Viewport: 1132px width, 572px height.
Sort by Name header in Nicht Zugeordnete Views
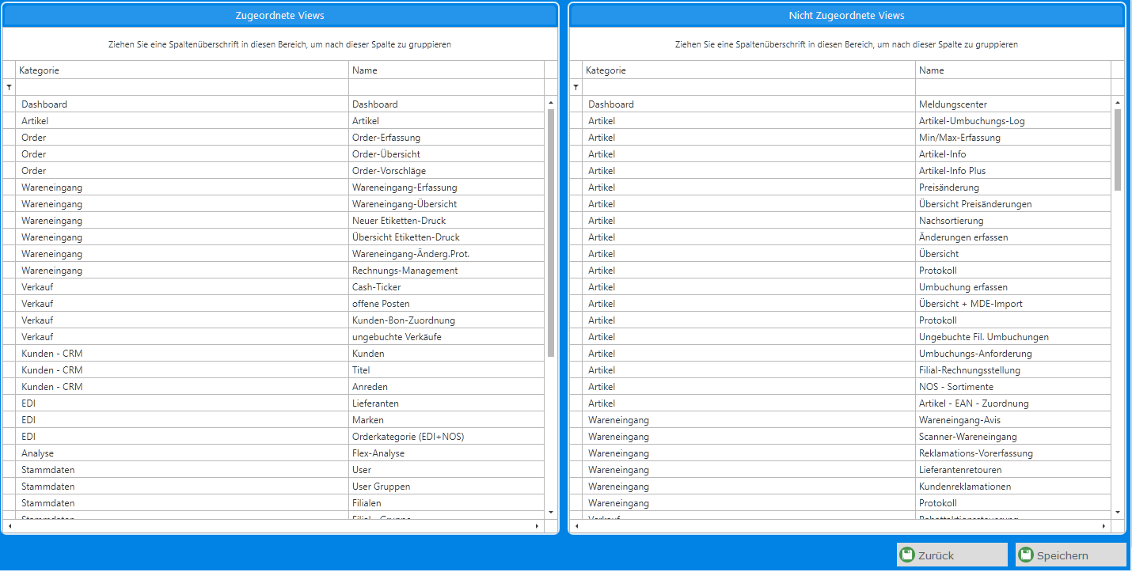[x=1013, y=70]
